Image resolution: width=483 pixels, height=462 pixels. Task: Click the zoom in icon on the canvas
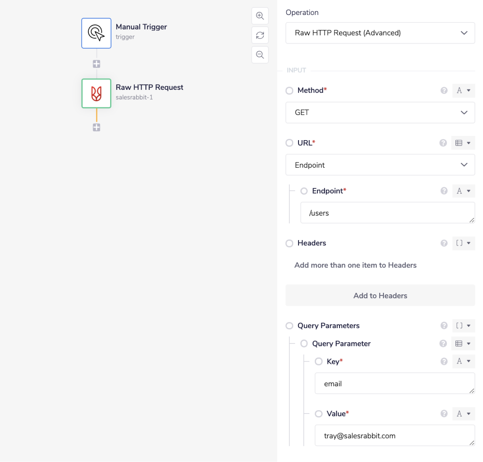click(x=260, y=15)
